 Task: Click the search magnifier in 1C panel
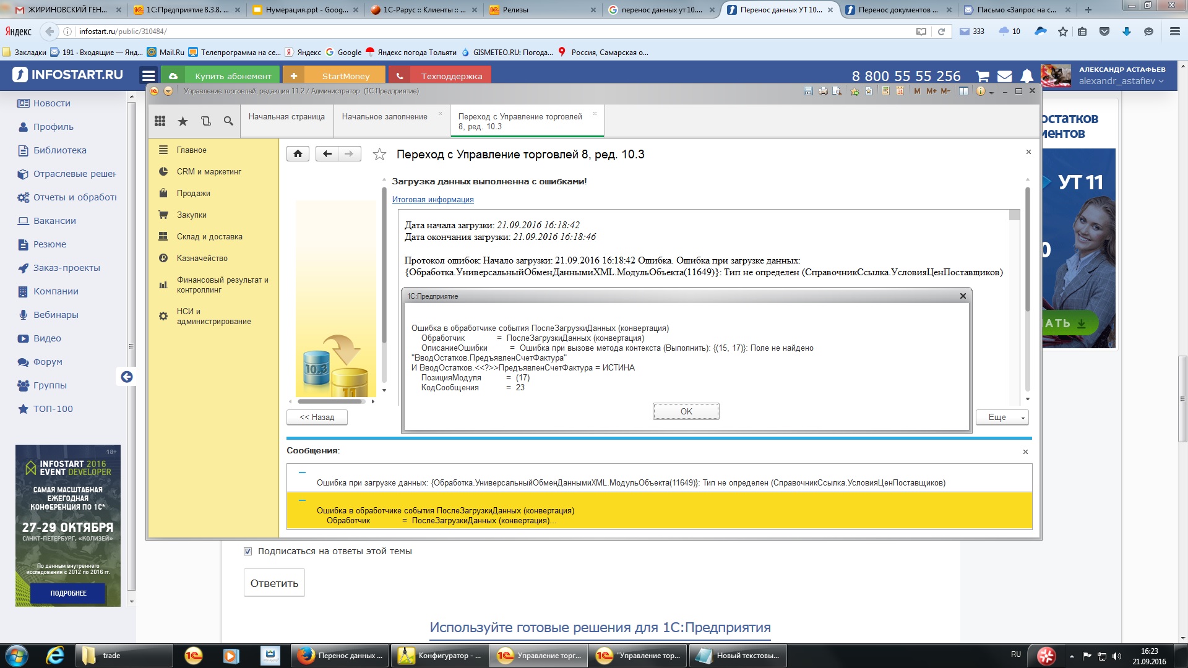(228, 121)
